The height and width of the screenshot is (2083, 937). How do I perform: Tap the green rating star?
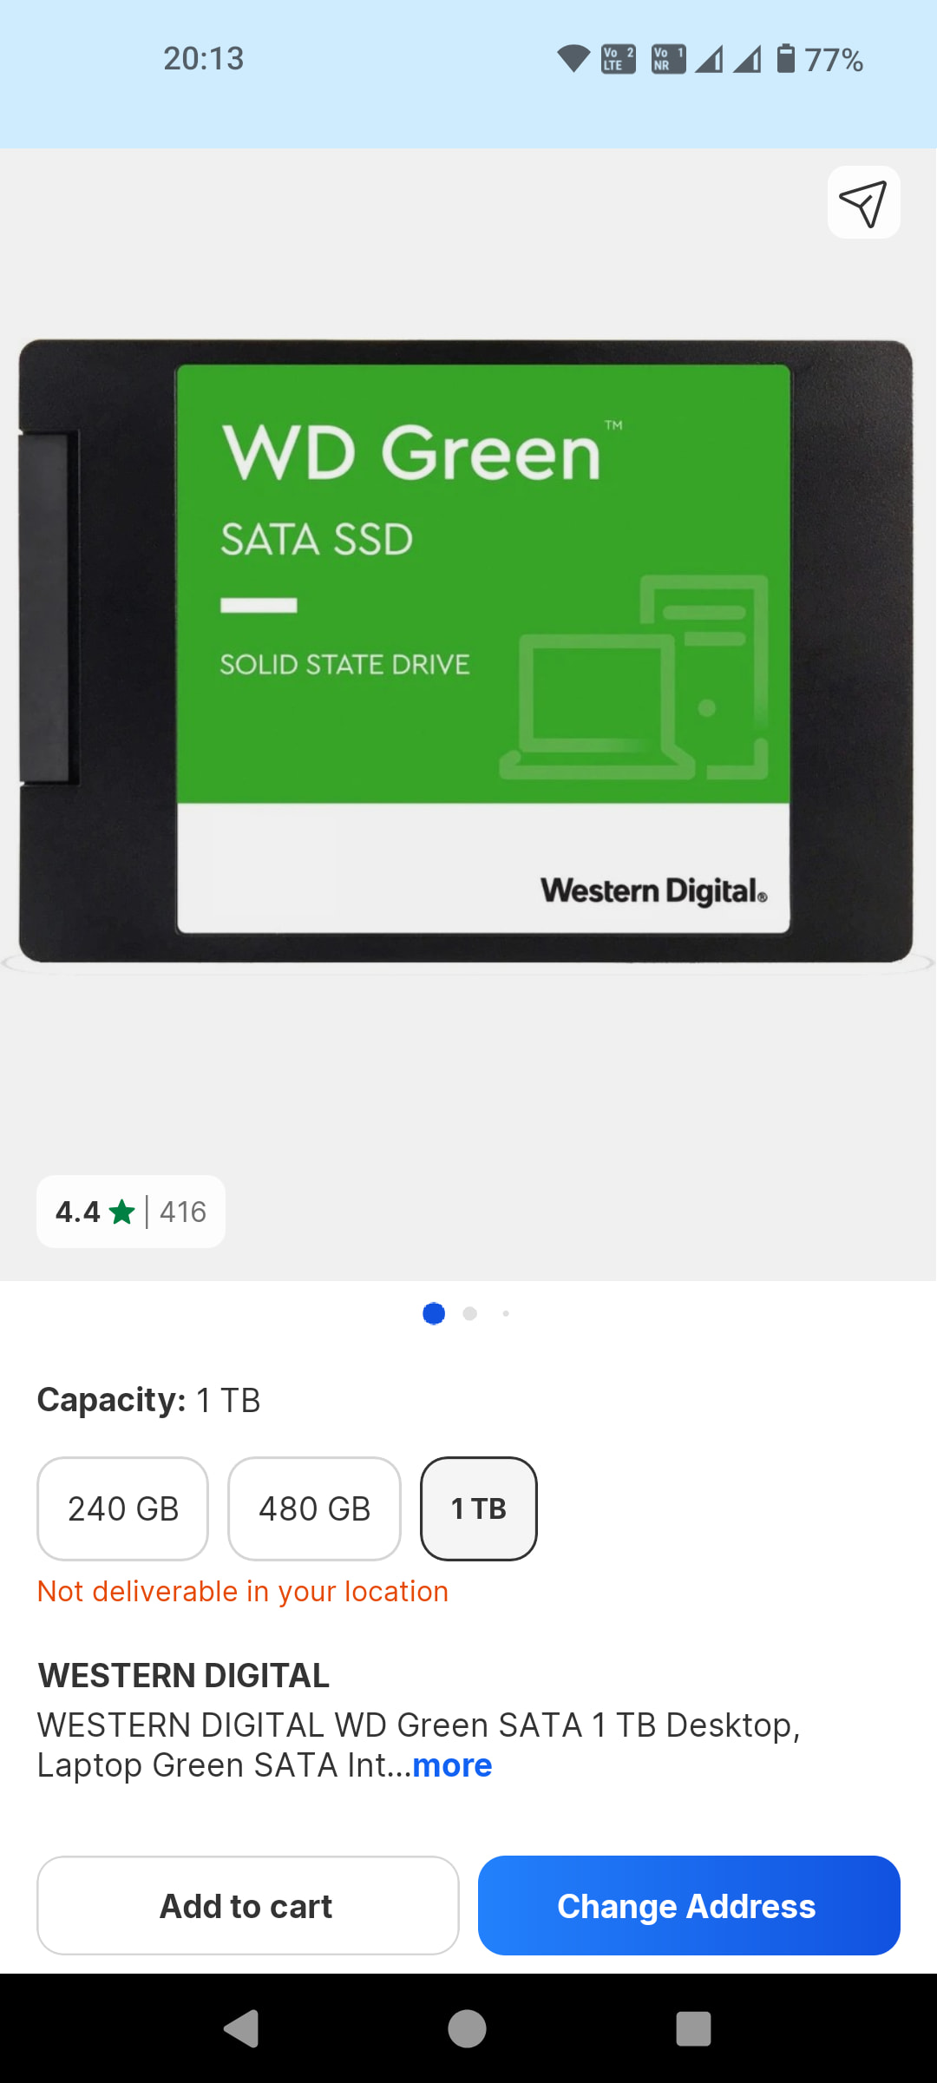[122, 1212]
